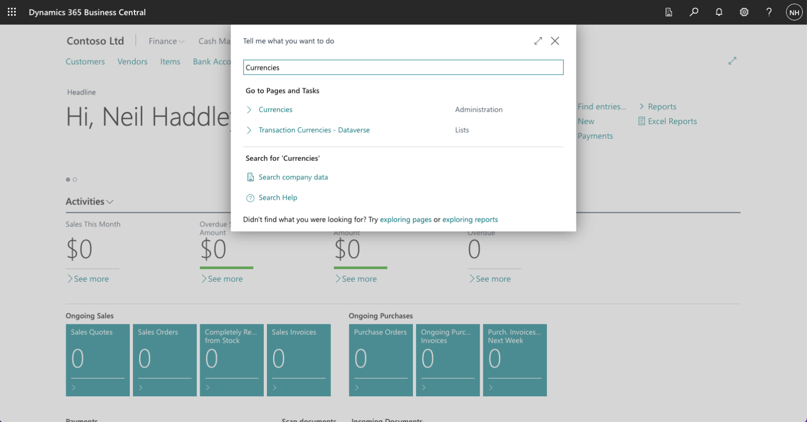Select the Search company data link
Image resolution: width=807 pixels, height=422 pixels.
pyautogui.click(x=293, y=177)
